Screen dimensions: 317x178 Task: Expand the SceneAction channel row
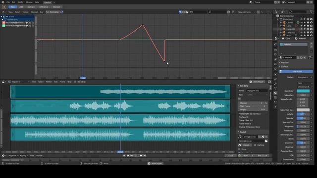2,20
